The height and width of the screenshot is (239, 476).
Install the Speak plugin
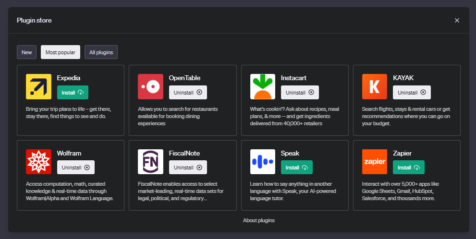click(296, 167)
